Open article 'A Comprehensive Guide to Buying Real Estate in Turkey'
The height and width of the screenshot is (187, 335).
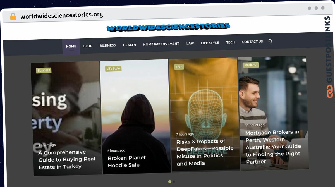pyautogui.click(x=67, y=159)
